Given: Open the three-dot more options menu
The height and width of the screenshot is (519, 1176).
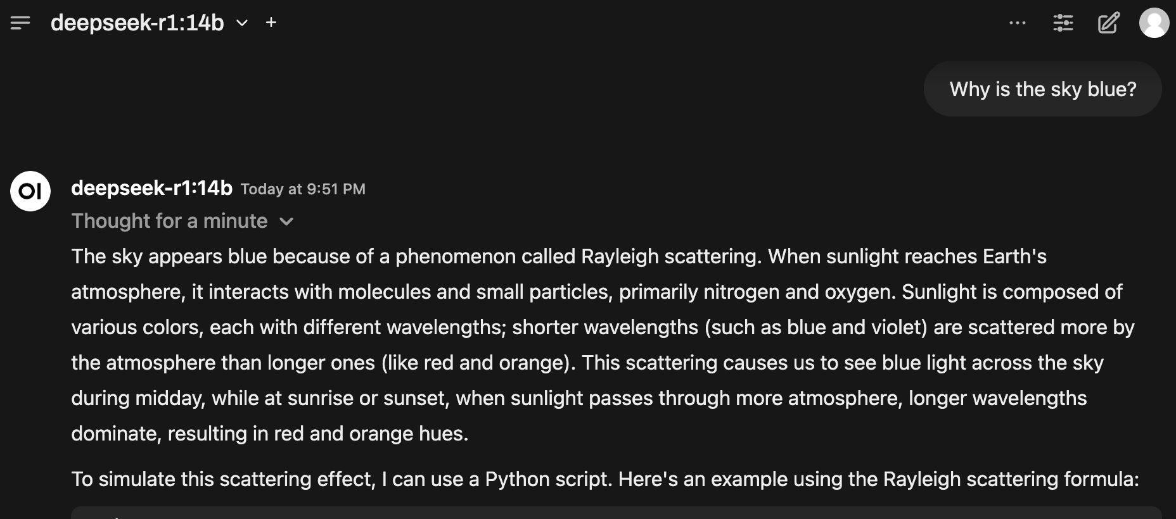Looking at the screenshot, I should pyautogui.click(x=1018, y=23).
